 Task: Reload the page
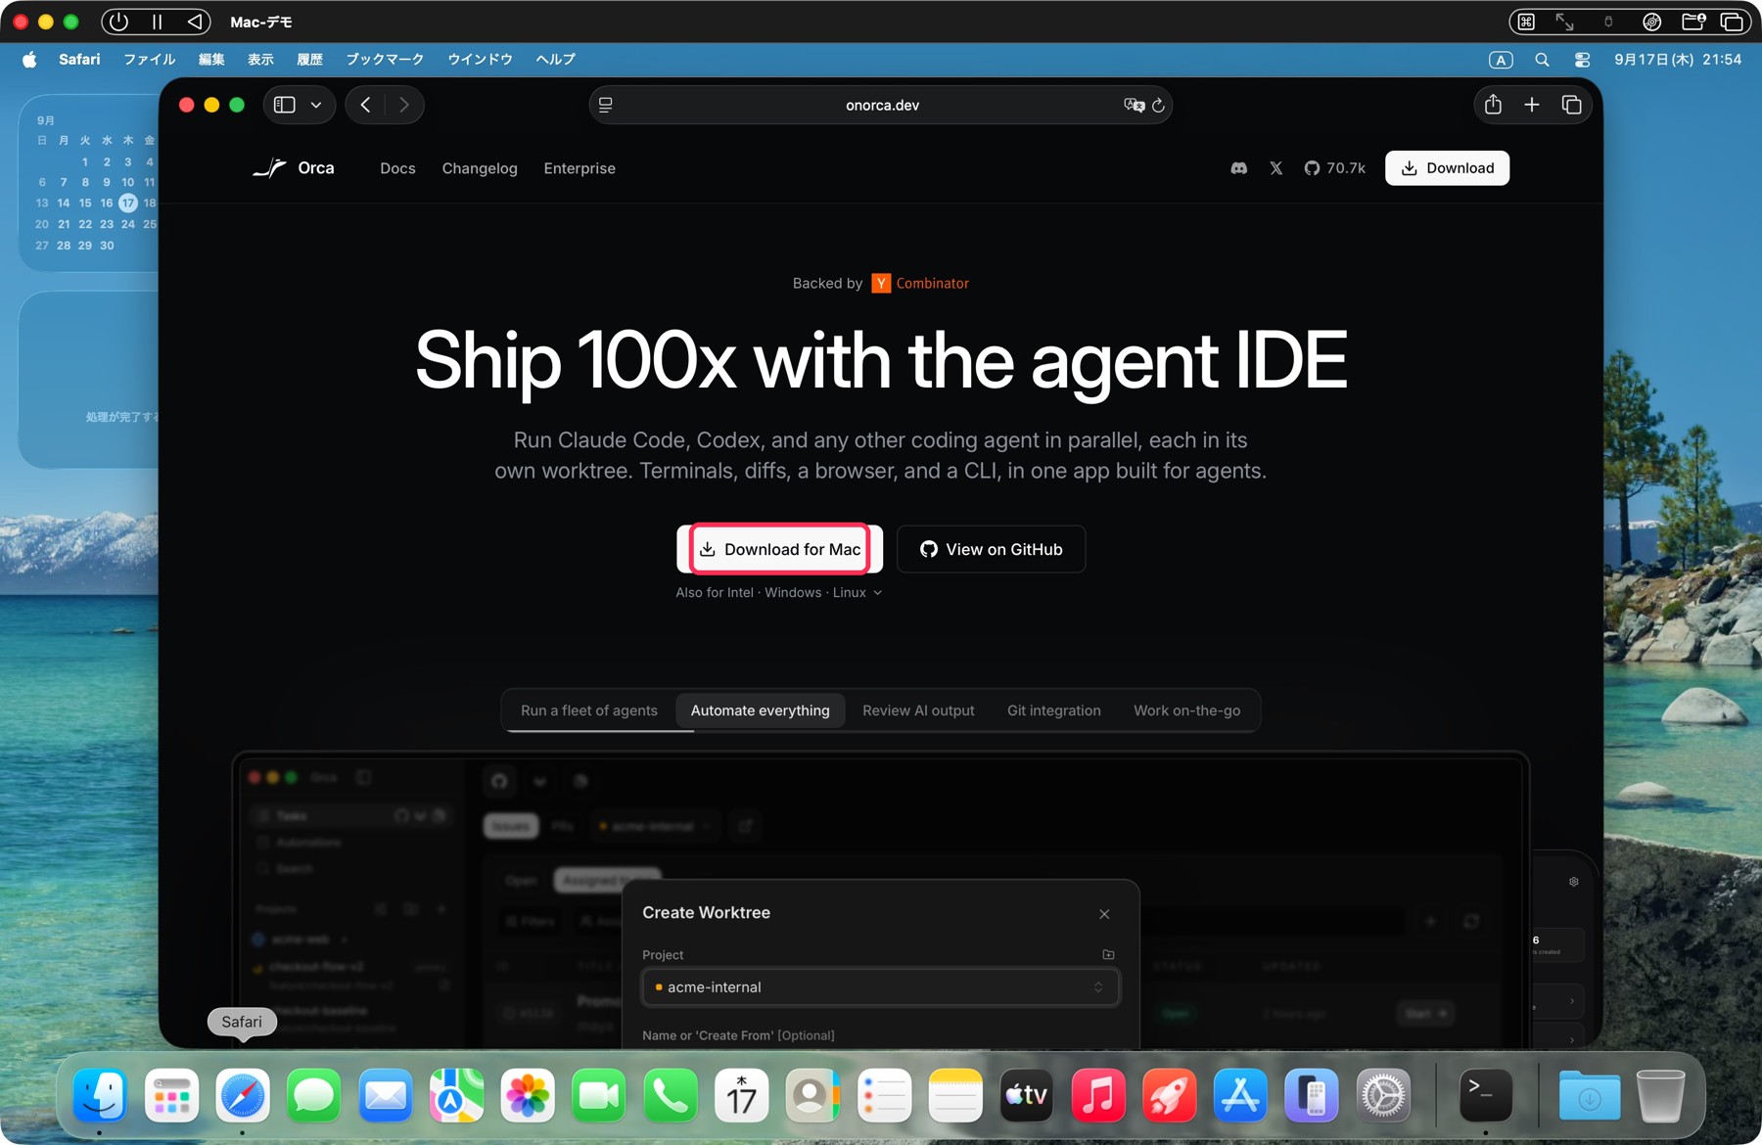tap(1159, 105)
